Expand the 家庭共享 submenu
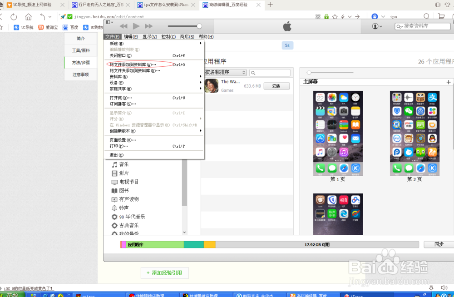Screen dimensions: 454x297 coord(154,89)
